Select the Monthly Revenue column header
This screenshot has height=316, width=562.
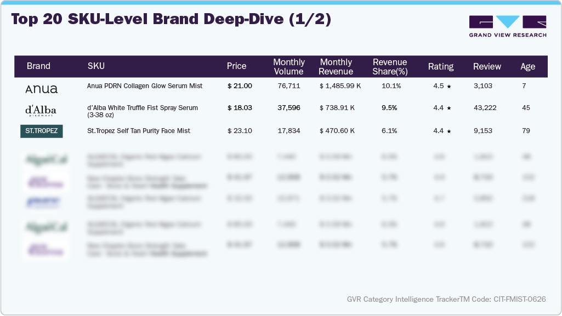point(336,67)
